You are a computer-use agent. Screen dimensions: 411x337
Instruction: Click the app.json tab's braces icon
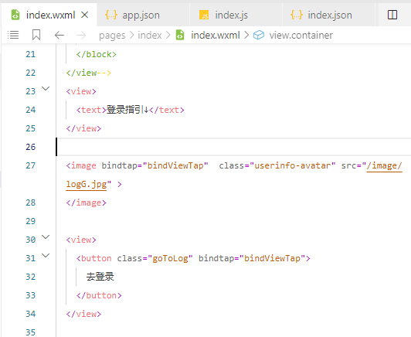[x=111, y=15]
